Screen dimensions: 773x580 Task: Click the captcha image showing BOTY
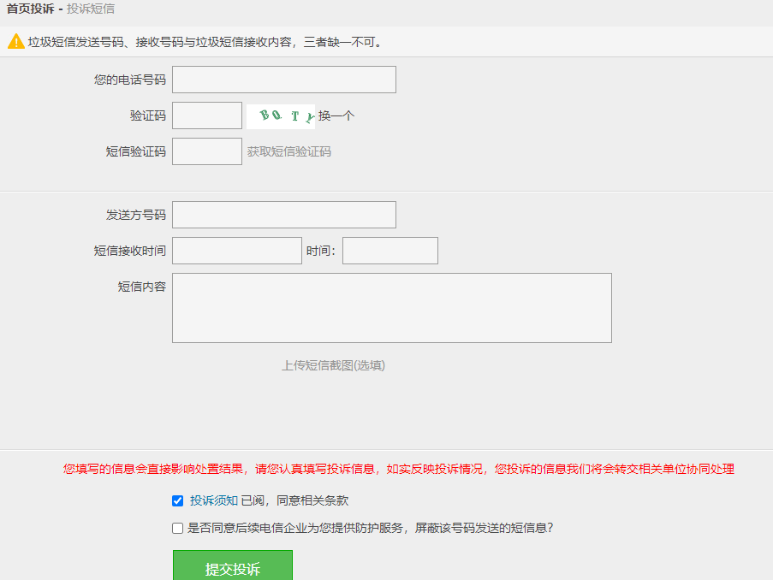tap(281, 115)
